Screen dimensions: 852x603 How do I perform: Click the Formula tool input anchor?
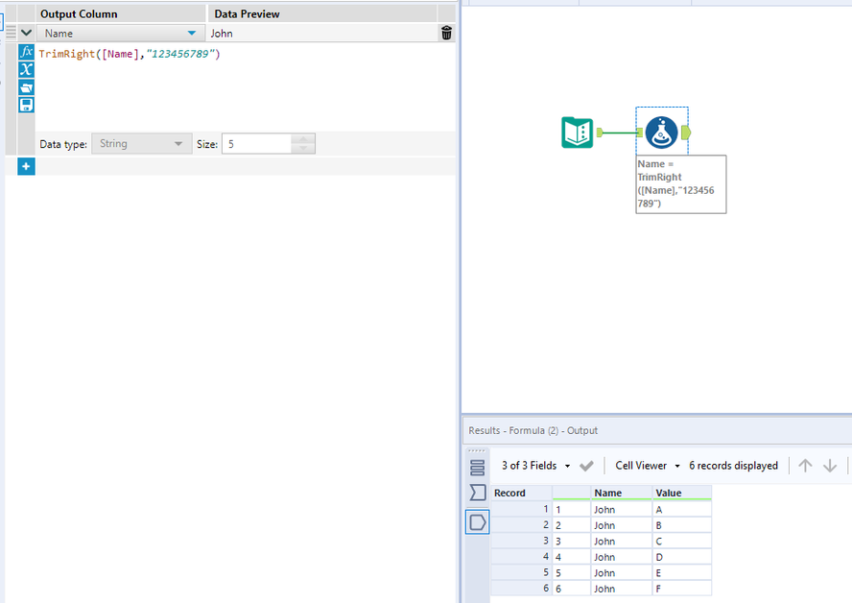(640, 133)
